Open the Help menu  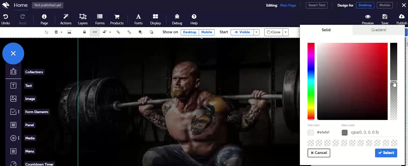pyautogui.click(x=194, y=17)
